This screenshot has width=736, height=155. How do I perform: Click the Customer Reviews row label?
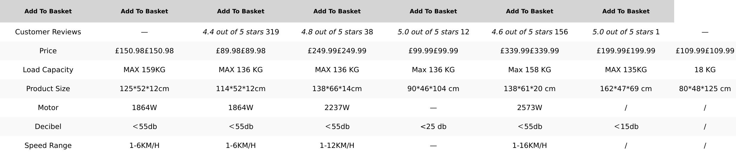pos(48,32)
